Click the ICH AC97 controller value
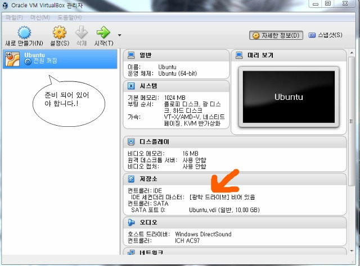 [187, 241]
